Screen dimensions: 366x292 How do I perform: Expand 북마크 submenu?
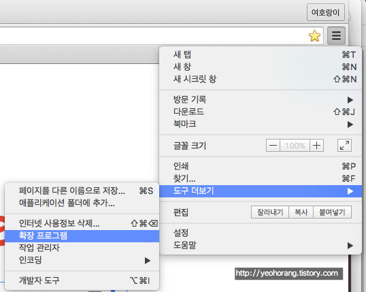[x=261, y=124]
